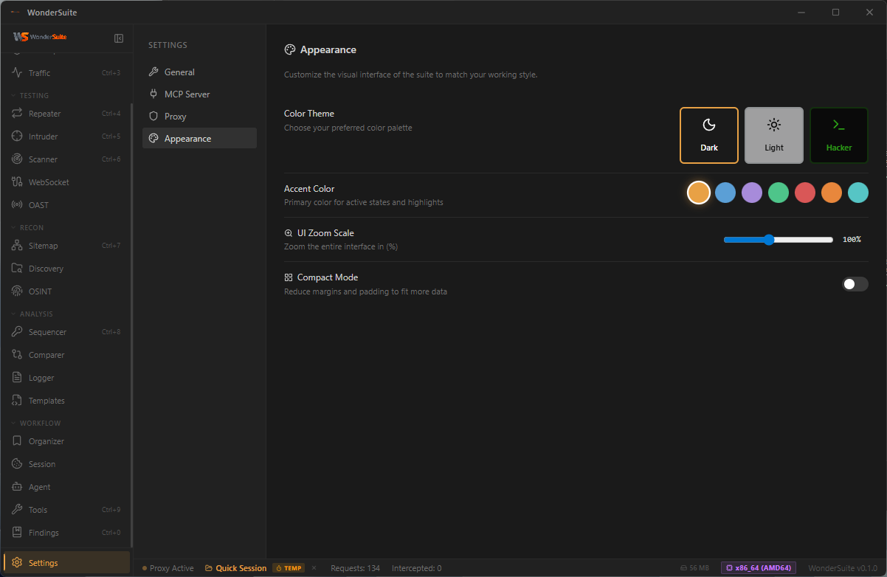Viewport: 887px width, 577px height.
Task: Click the WebSocket icon in sidebar
Action: coord(17,182)
